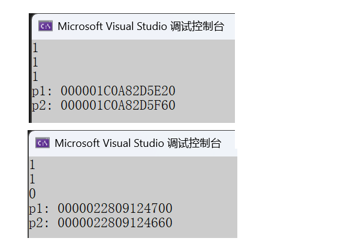Click the output line 0 in bottom console
This screenshot has width=350, height=247.
[32, 194]
